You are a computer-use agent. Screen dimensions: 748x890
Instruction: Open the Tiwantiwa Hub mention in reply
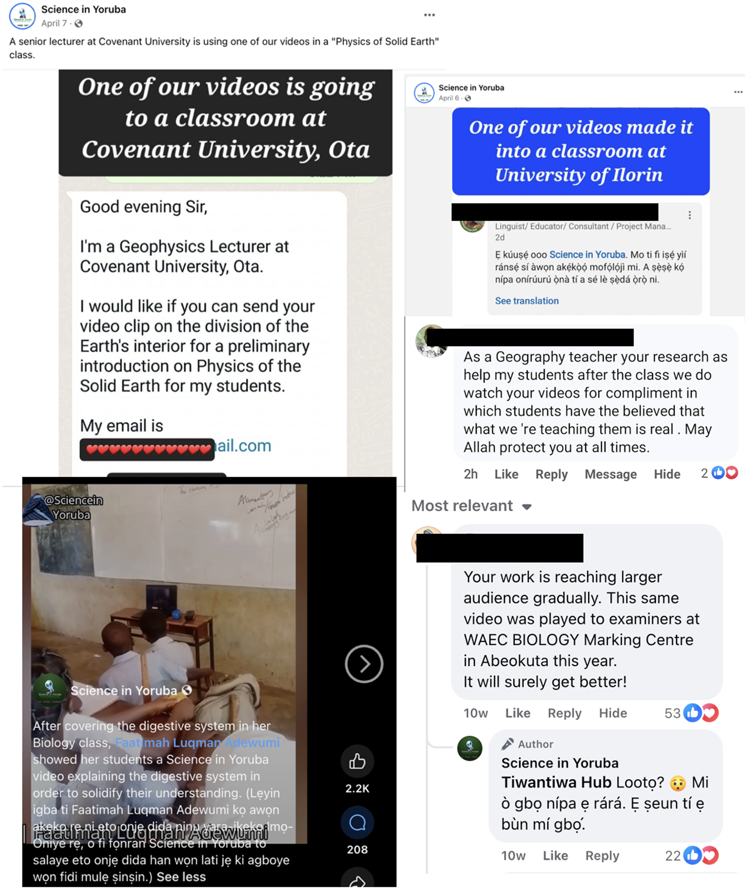pyautogui.click(x=556, y=782)
